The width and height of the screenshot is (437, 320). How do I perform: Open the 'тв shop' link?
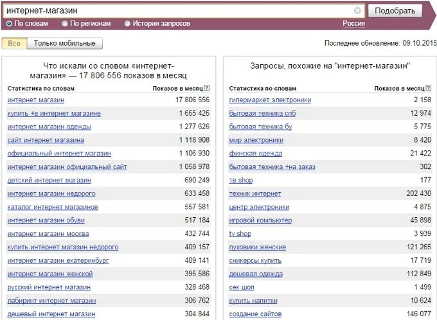click(x=241, y=180)
